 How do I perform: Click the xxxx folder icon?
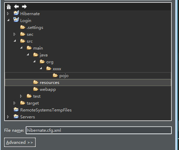click(x=49, y=68)
